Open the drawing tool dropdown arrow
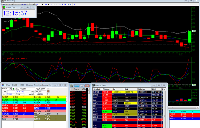 42,4
